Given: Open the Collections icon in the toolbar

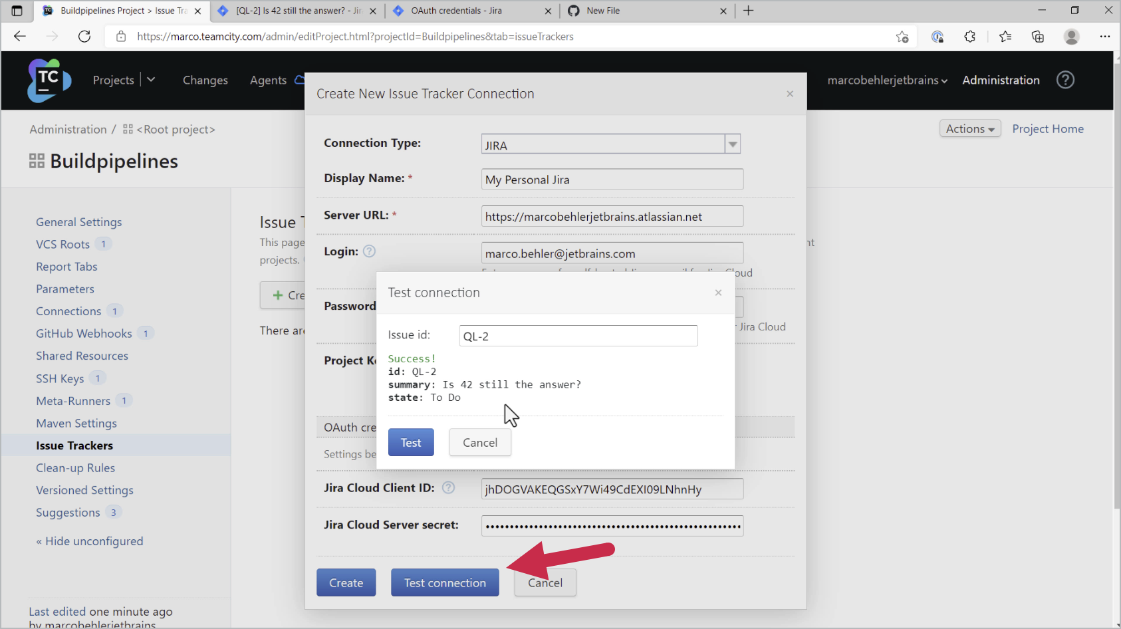Looking at the screenshot, I should (1037, 37).
